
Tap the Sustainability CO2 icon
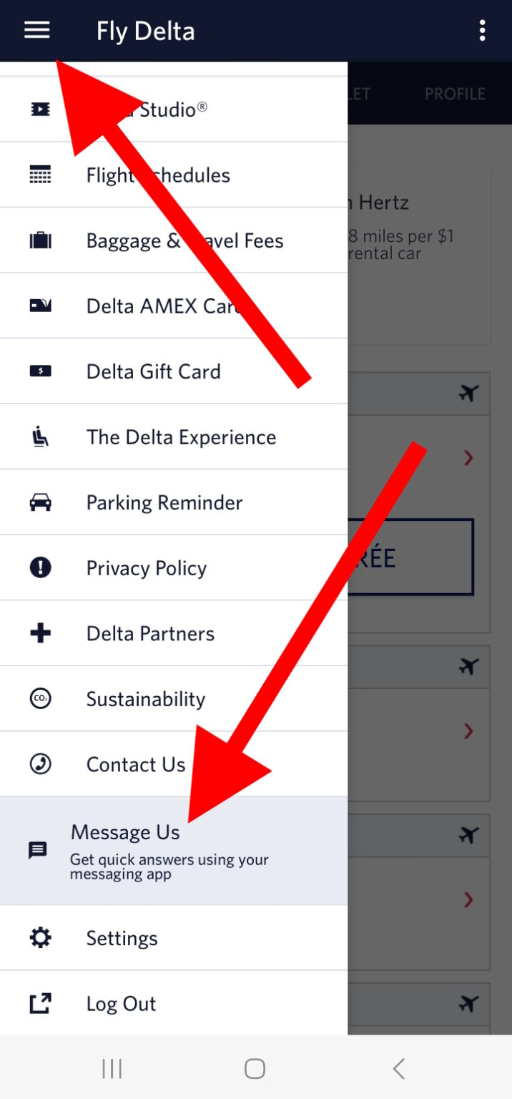39,698
